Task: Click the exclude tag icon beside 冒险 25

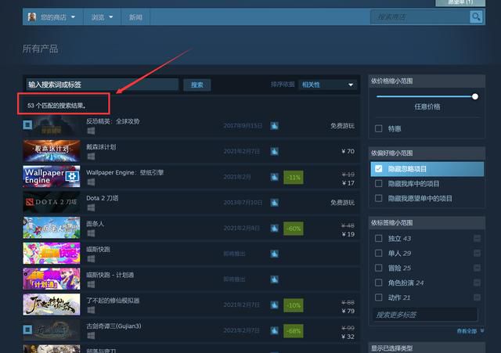Action: (x=477, y=268)
